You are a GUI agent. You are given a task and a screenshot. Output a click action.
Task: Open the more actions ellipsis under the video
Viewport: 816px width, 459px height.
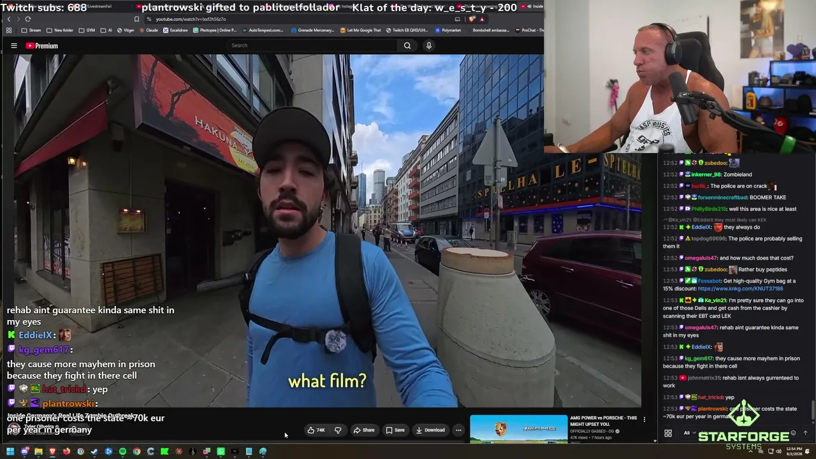[x=458, y=430]
